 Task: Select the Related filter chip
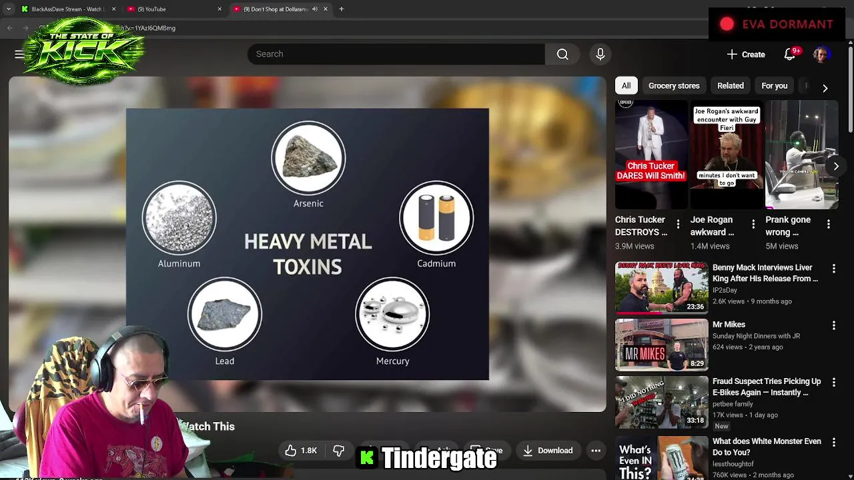click(x=731, y=85)
